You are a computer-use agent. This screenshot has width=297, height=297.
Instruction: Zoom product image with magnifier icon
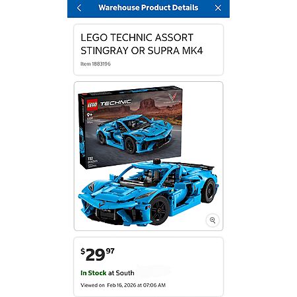pyautogui.click(x=213, y=220)
